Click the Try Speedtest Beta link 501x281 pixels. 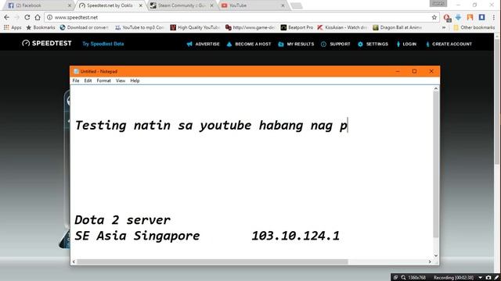pyautogui.click(x=103, y=44)
